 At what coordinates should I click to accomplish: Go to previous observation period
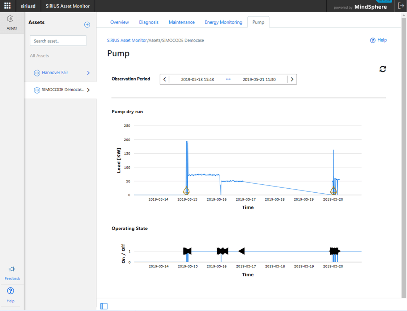pyautogui.click(x=165, y=79)
